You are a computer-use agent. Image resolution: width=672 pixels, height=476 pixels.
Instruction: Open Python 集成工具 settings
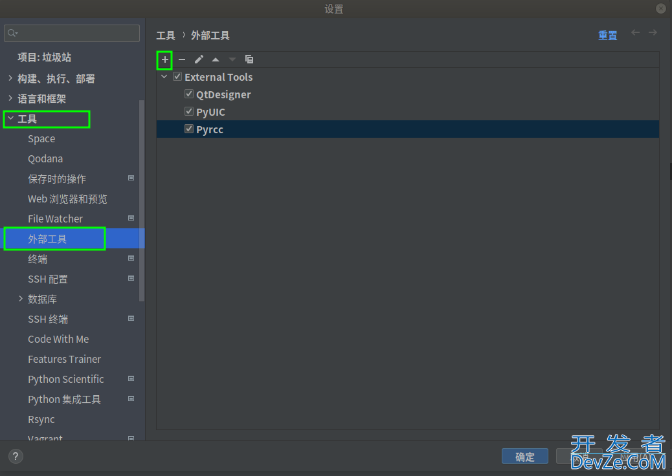(64, 400)
